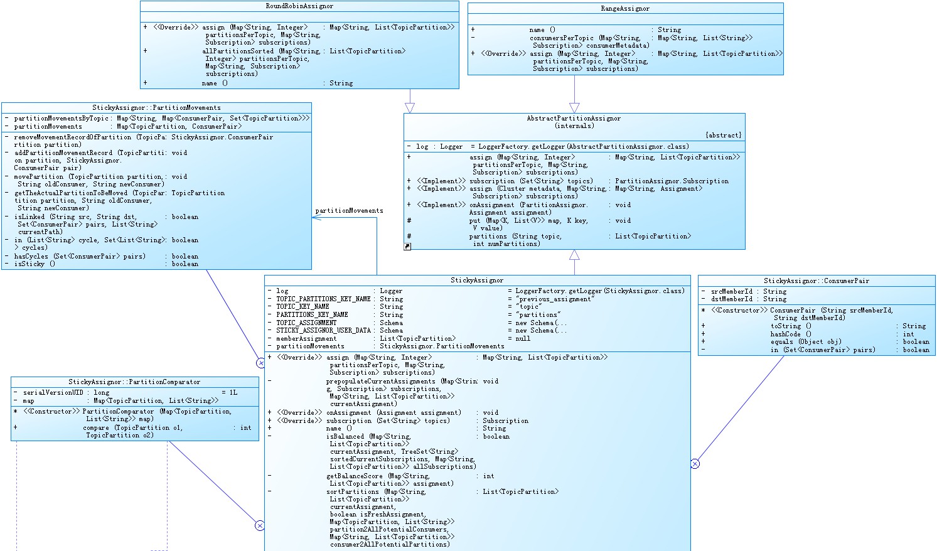Select the StickyAssignor::ConsumerPair class title
The image size is (937, 551).
[817, 281]
